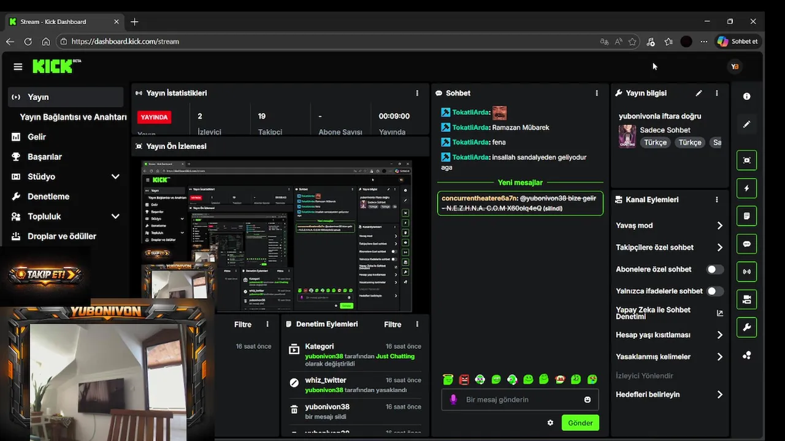The width and height of the screenshot is (785, 441).
Task: Open Yasaklanmış kelimeler arrow
Action: click(x=719, y=356)
